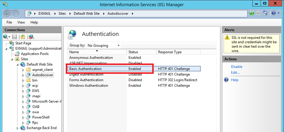
Task: Click the aspnet_client folder icon
Action: [x=28, y=70]
